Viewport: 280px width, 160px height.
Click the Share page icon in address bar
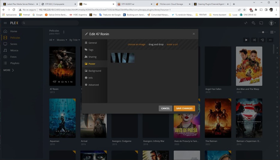(239, 10)
